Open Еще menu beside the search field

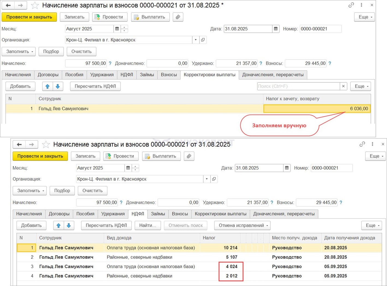coord(361,86)
